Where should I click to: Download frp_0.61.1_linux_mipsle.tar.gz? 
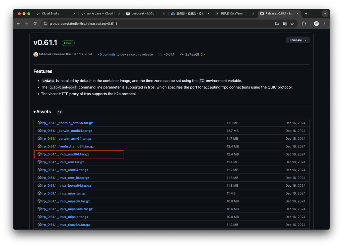(x=65, y=217)
